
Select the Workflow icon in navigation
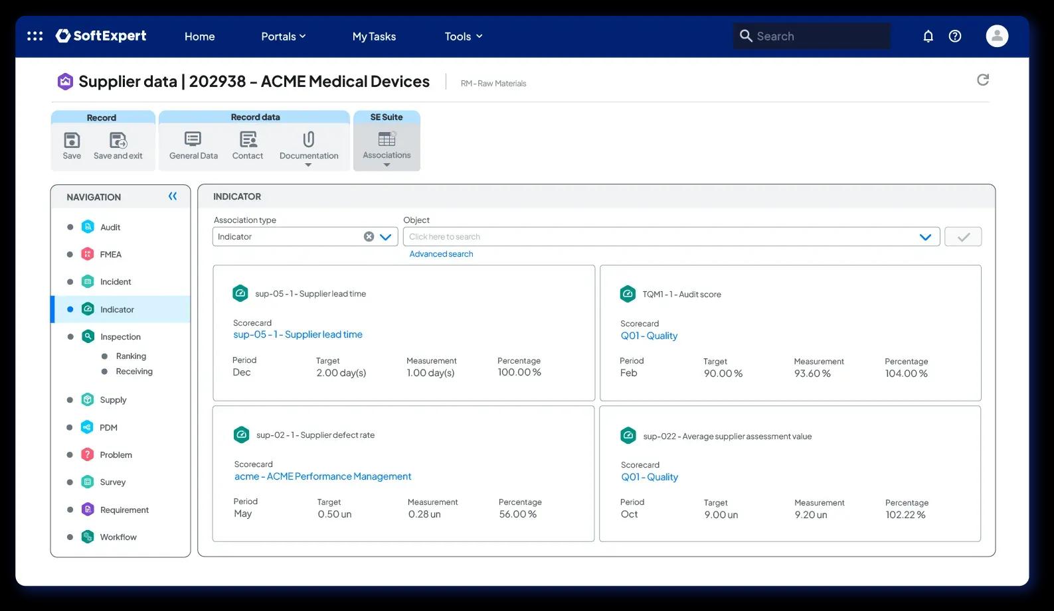(x=88, y=537)
